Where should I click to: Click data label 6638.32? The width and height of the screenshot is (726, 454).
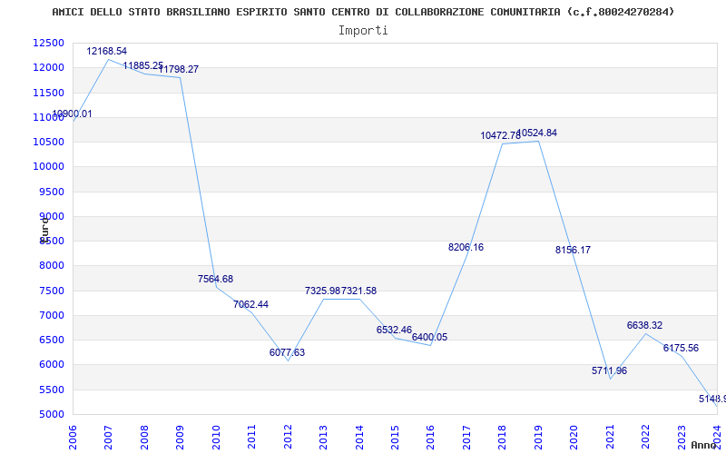(644, 325)
